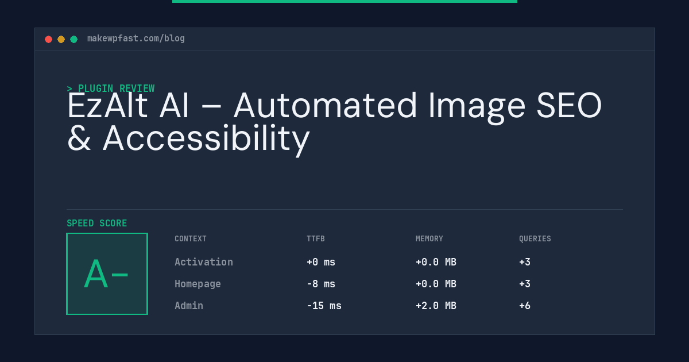Click the Activation TTFB value +0 ms
689x362 pixels.
click(x=321, y=262)
